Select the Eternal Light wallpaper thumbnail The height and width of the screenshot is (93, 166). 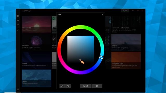point(37,25)
